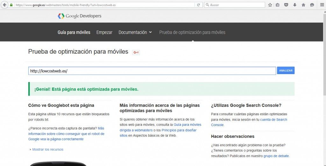Open link about how Googlebot sees page

coord(66,134)
